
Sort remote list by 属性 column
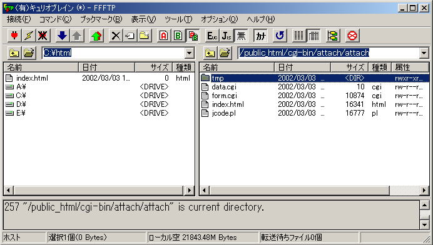(x=410, y=67)
